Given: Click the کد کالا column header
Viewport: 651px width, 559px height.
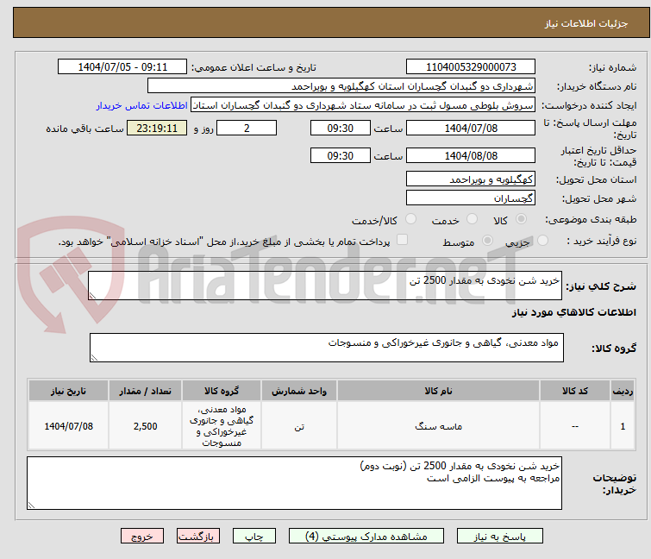Looking at the screenshot, I should 574,391.
